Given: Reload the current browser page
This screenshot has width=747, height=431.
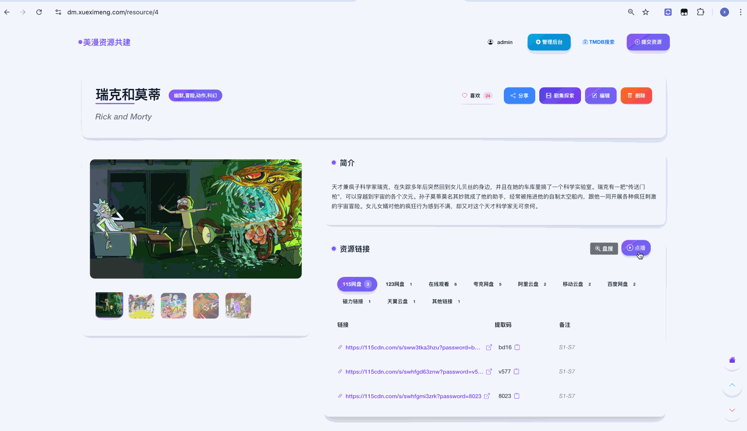Looking at the screenshot, I should (39, 12).
